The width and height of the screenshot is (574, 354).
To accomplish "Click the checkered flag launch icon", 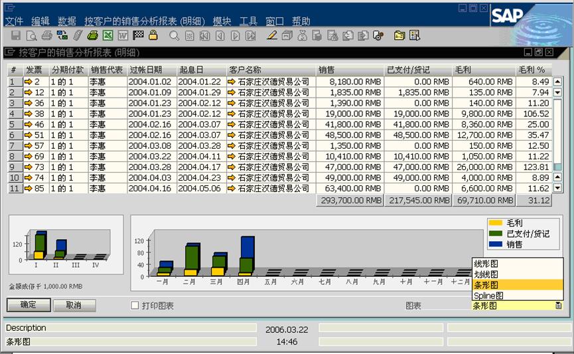I will point(138,35).
